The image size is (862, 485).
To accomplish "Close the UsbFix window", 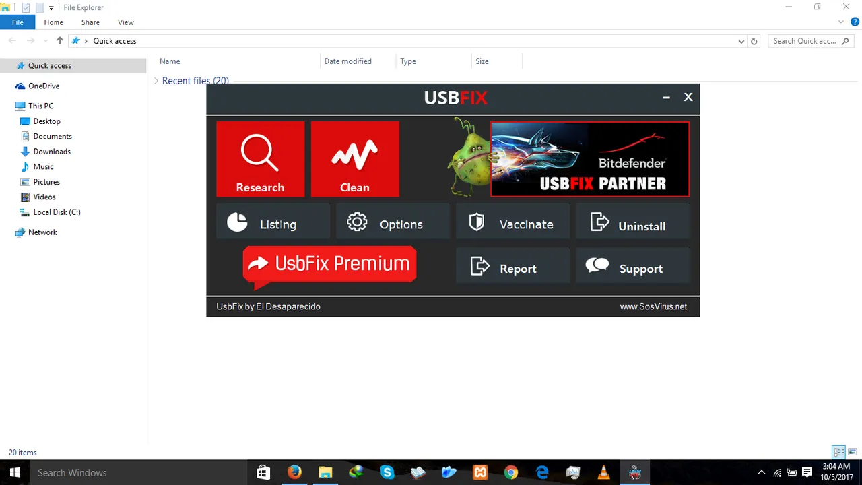I will (x=688, y=97).
